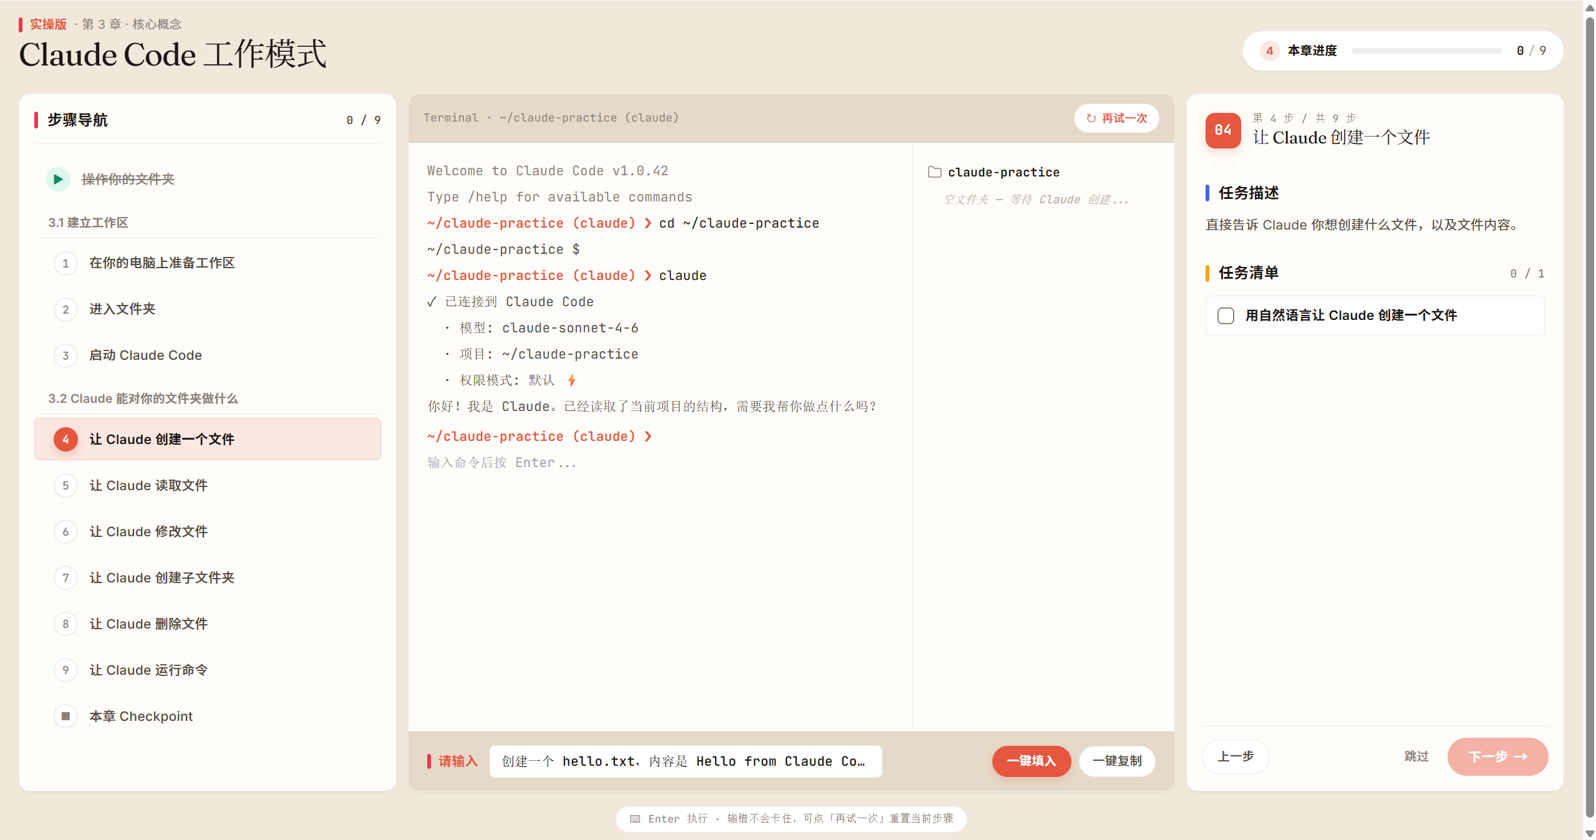1596x840 pixels.
Task: Click the 'Welcome to Claude Code v1.0.42' line
Action: coord(548,171)
